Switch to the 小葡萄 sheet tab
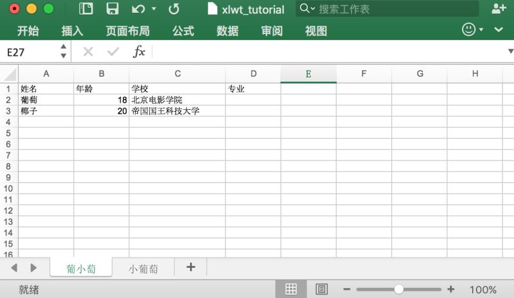The image size is (514, 298). coord(143,269)
